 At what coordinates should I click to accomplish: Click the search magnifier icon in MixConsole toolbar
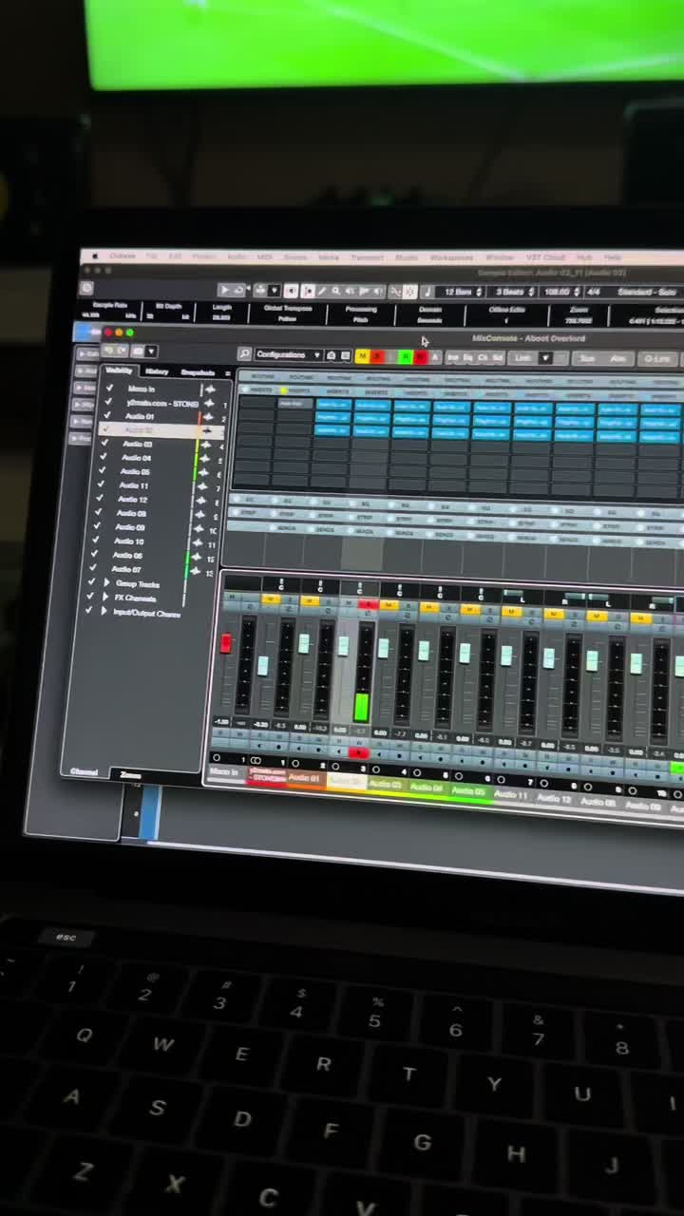tap(244, 354)
